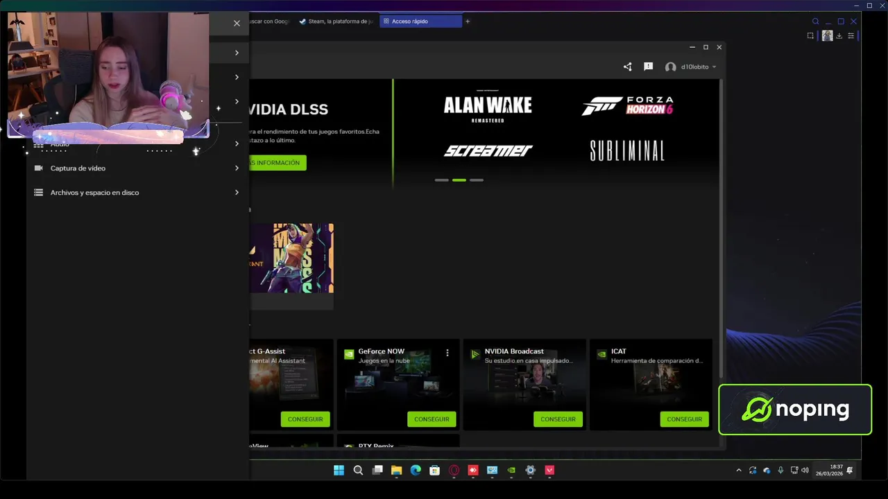This screenshot has height=499, width=888.
Task: Open Opera browser from the taskbar
Action: pos(454,471)
